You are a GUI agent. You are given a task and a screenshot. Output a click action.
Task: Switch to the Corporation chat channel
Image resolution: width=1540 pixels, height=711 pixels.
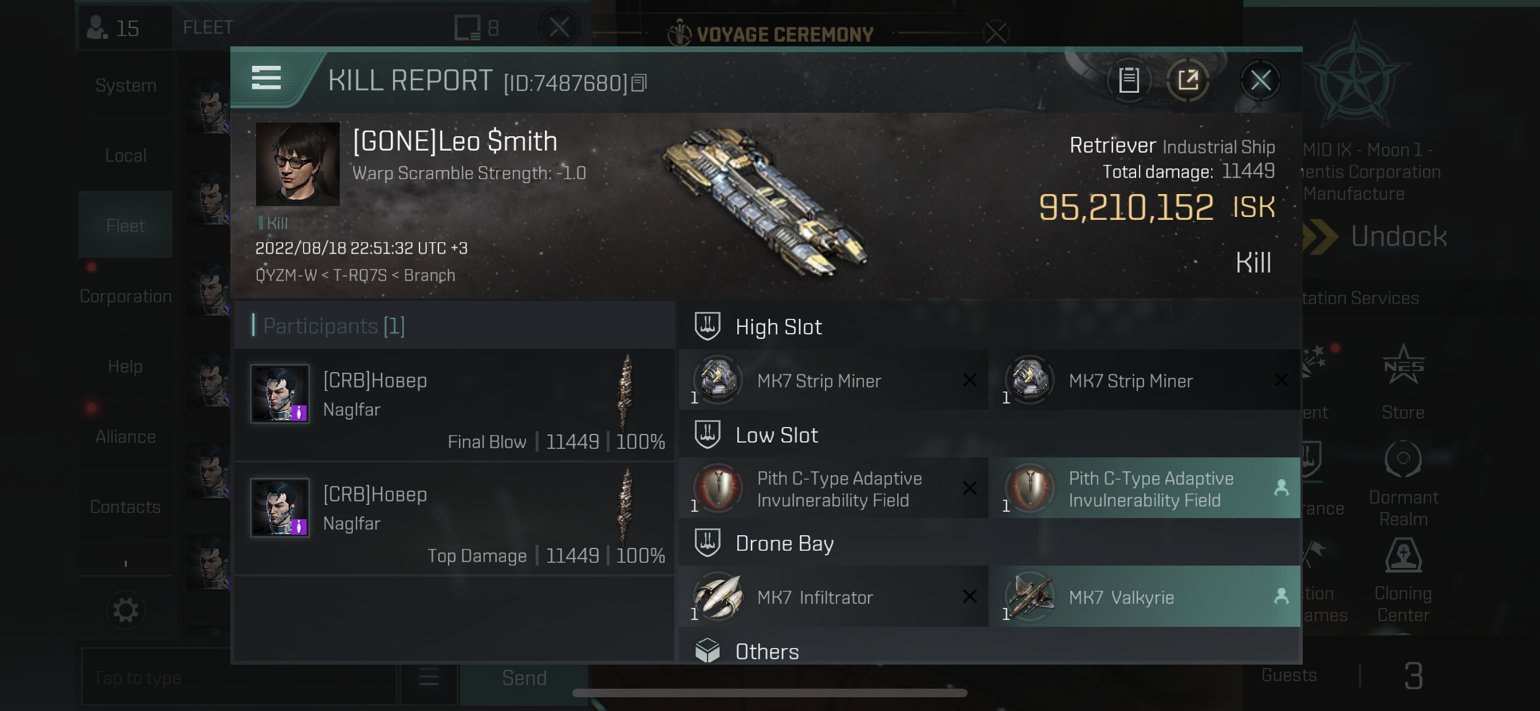[x=125, y=296]
